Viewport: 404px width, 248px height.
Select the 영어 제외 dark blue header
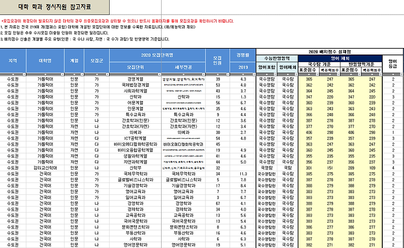point(340,58)
